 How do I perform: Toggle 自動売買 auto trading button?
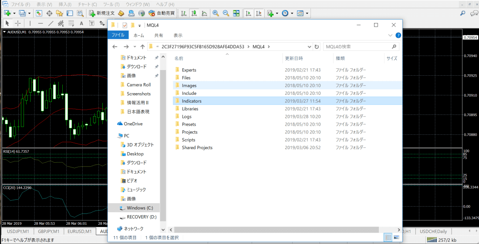tap(162, 13)
